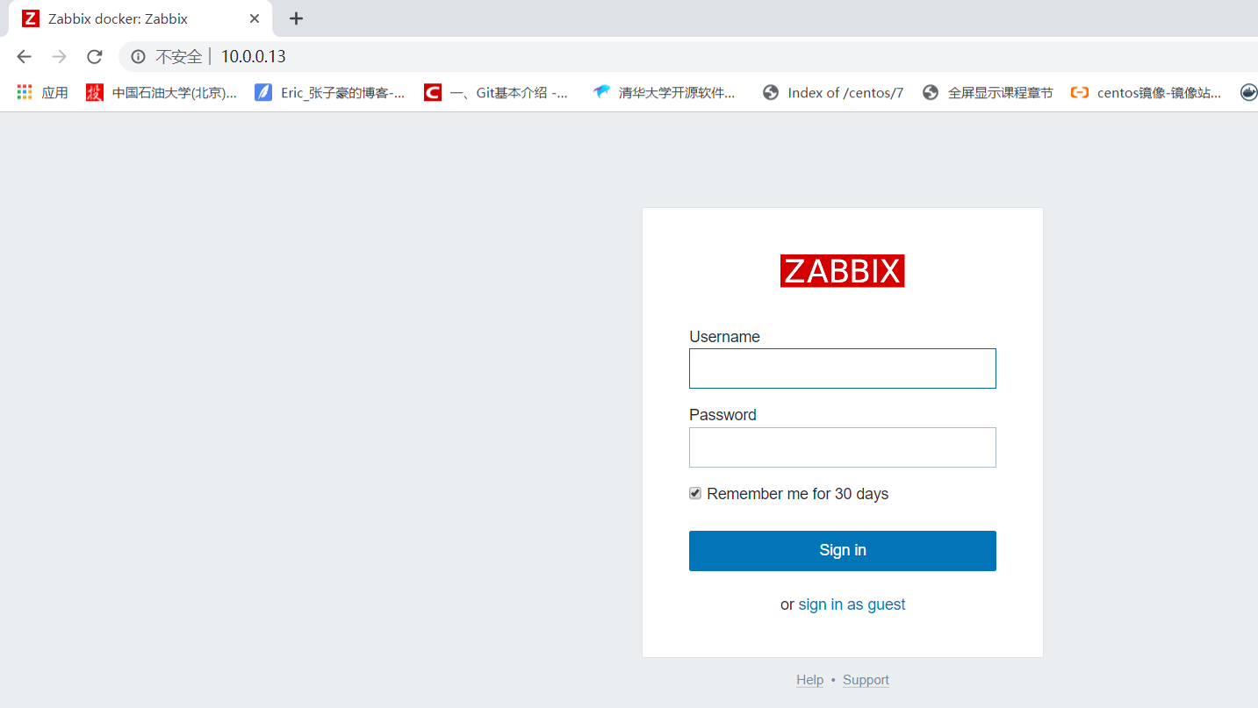1258x708 pixels.
Task: Click the 不安全 security warning text
Action: [x=178, y=57]
